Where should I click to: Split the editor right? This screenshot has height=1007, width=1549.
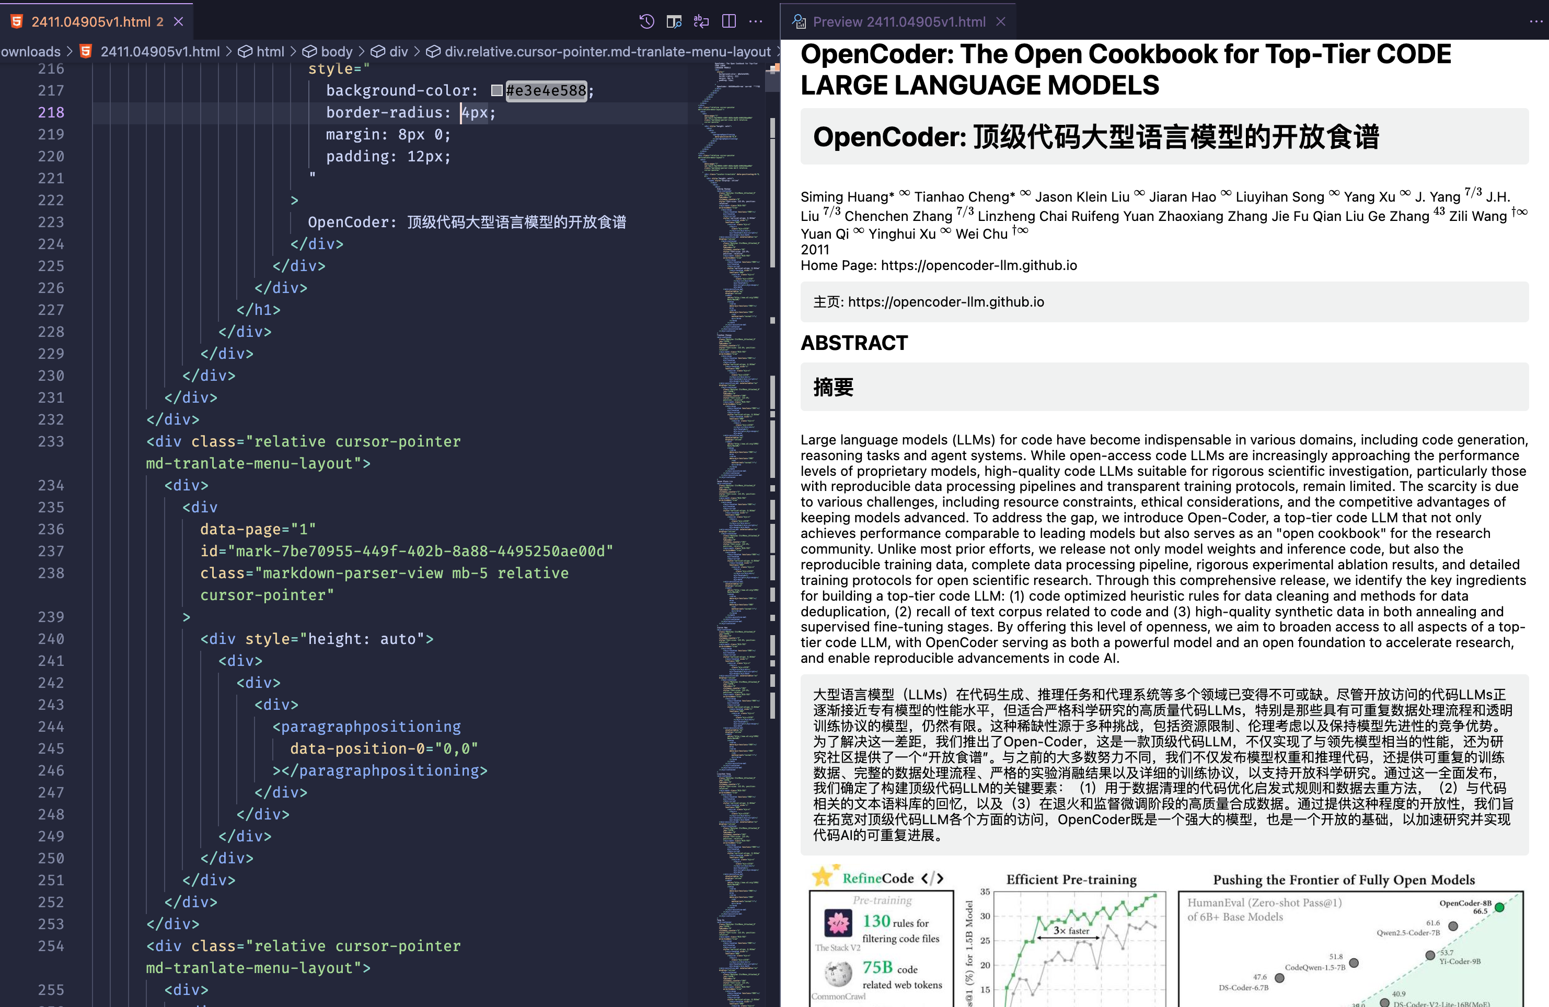coord(729,21)
